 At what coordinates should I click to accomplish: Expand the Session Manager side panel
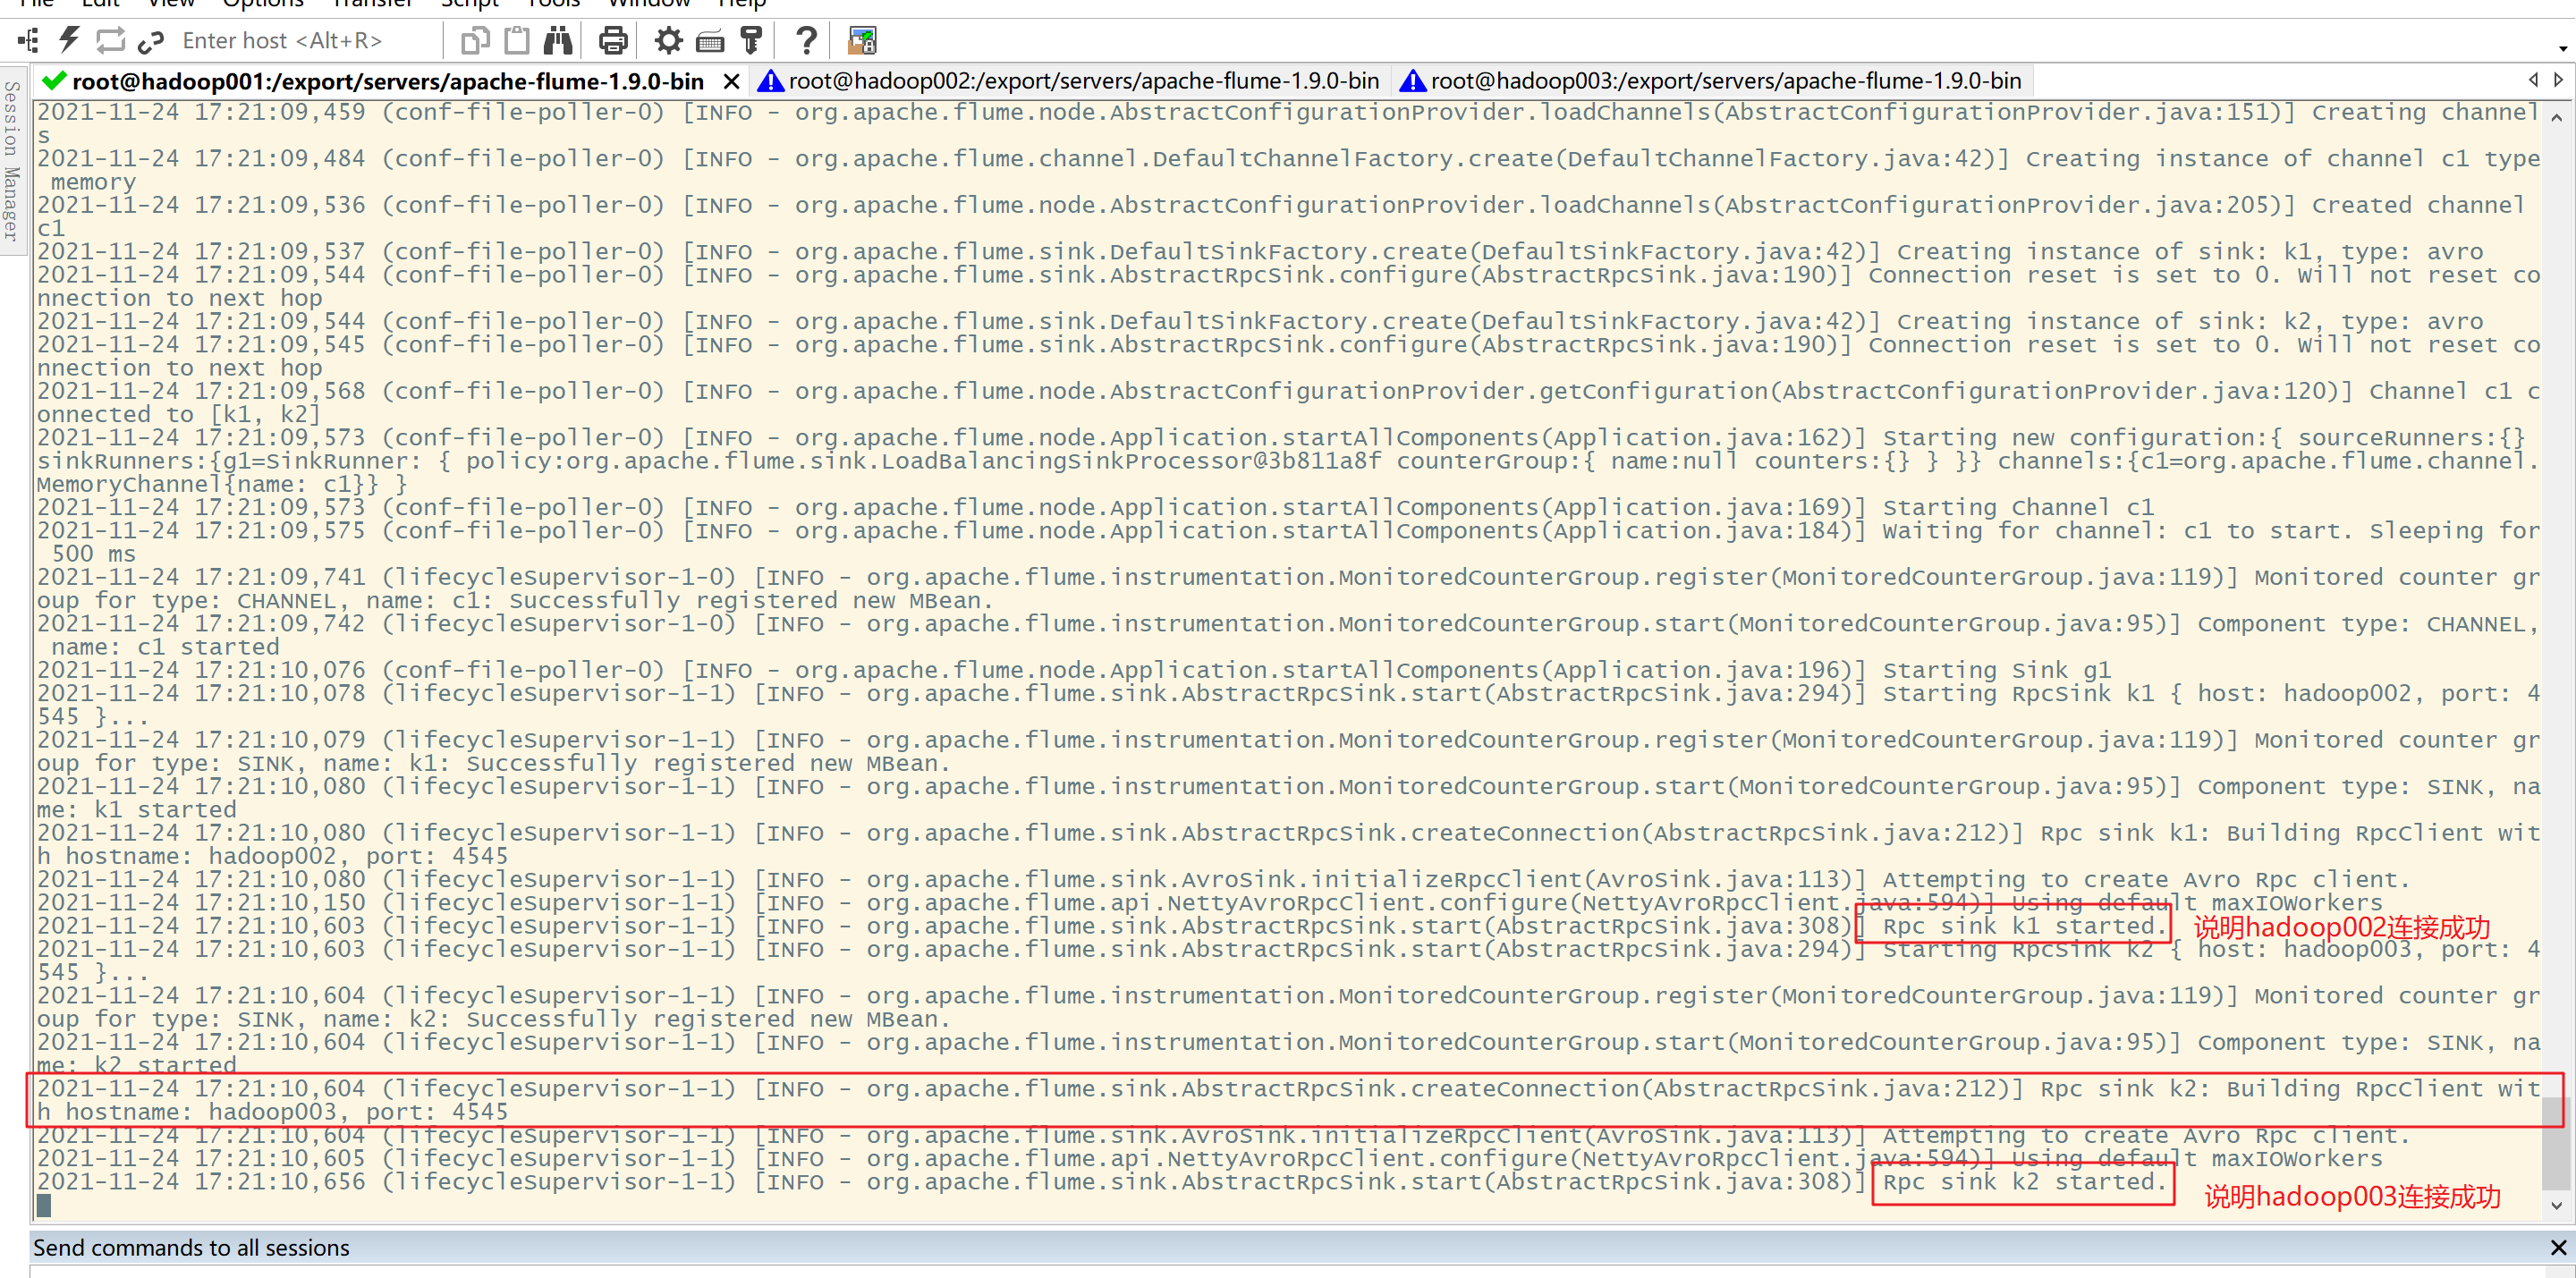pos(12,160)
